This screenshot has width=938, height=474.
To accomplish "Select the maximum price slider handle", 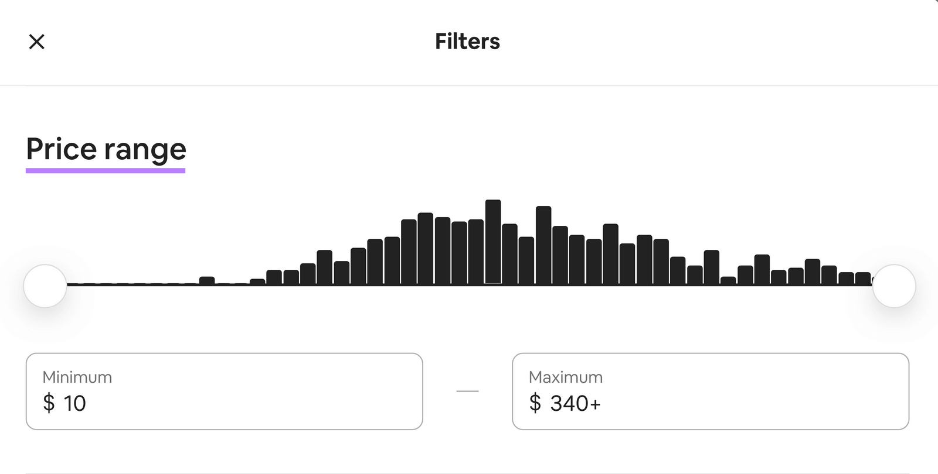I will click(x=894, y=286).
